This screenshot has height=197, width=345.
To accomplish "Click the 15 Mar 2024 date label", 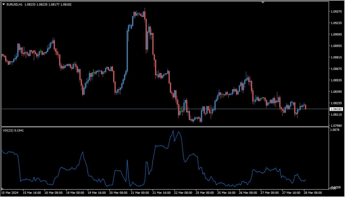I will click(x=10, y=193).
